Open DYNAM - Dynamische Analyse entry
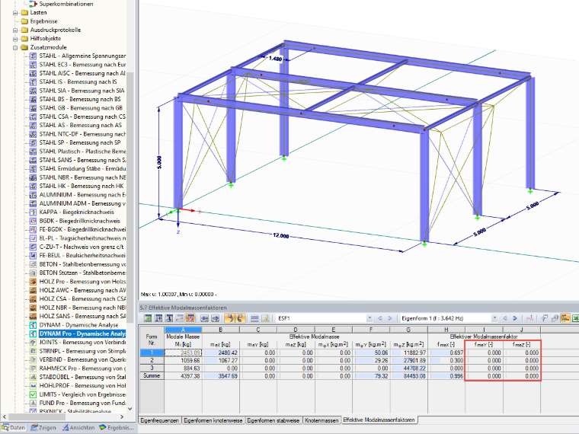 point(78,325)
